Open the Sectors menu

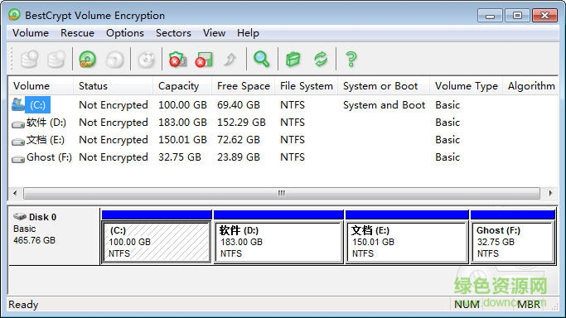click(173, 33)
